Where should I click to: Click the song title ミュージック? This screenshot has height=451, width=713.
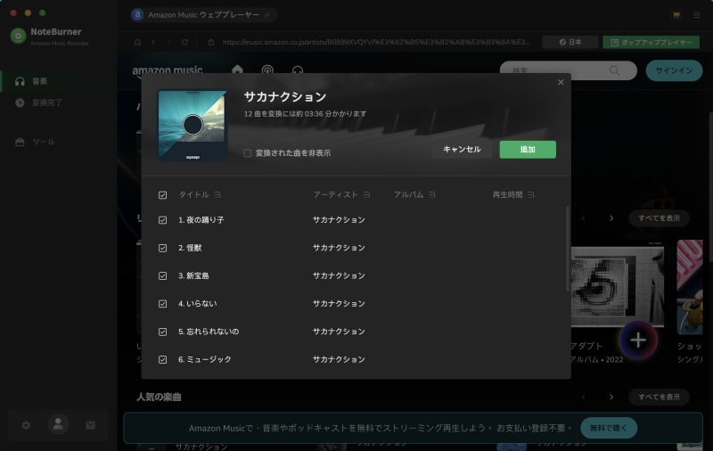coord(209,359)
